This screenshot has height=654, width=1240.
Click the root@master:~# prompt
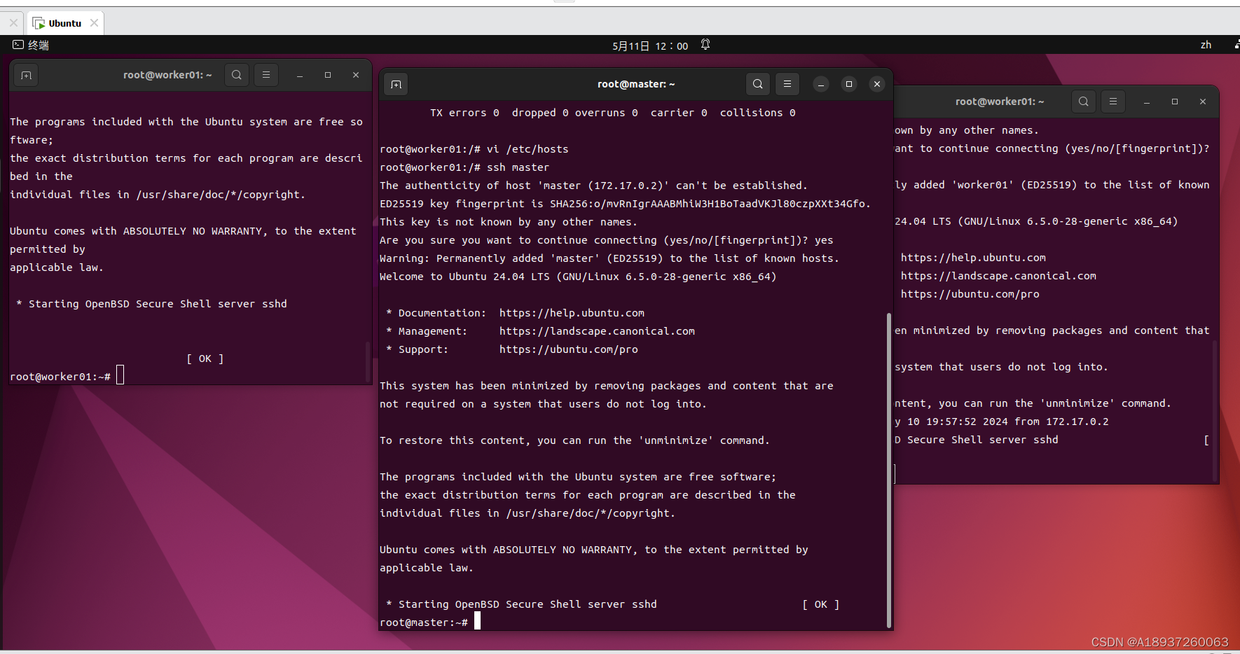point(423,622)
